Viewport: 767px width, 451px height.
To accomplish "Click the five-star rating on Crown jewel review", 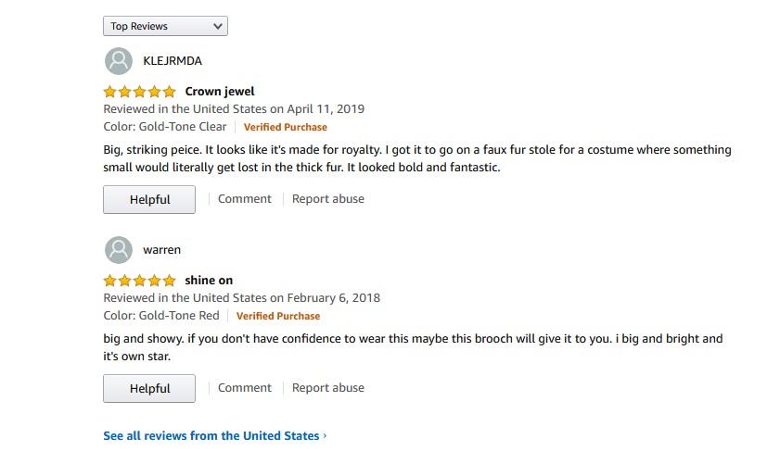I will pos(139,92).
